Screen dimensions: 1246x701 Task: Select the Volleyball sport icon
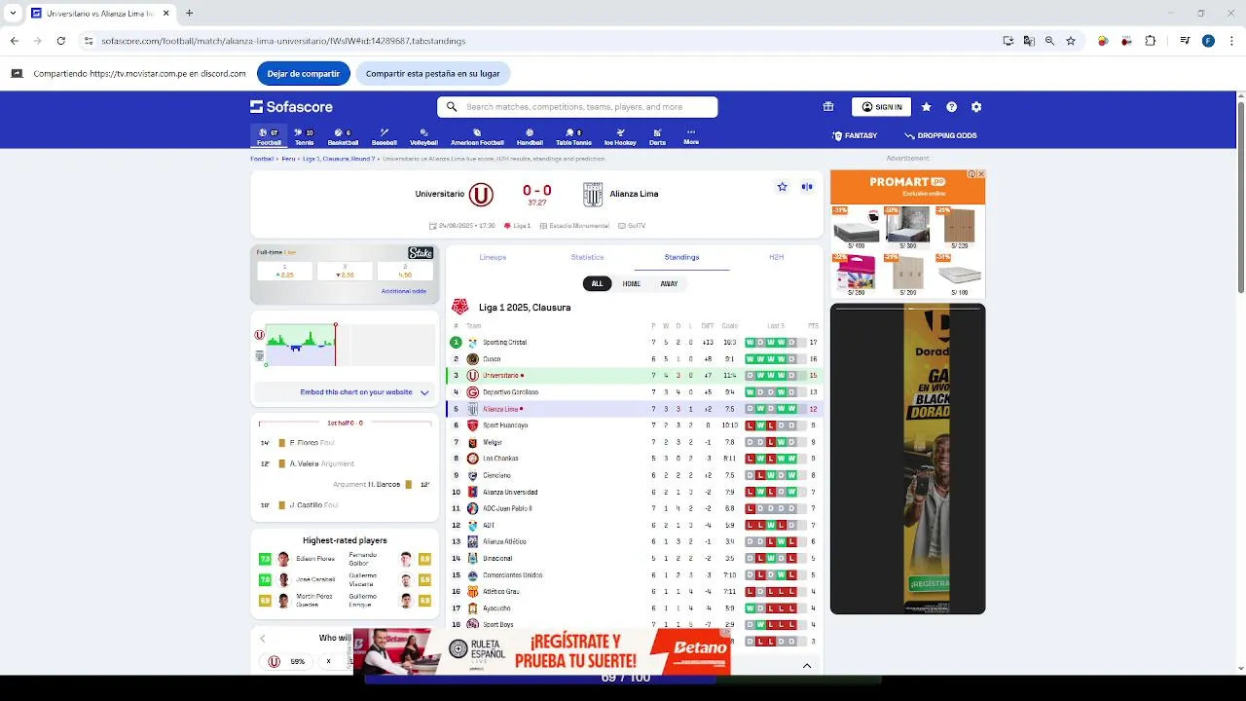[423, 136]
